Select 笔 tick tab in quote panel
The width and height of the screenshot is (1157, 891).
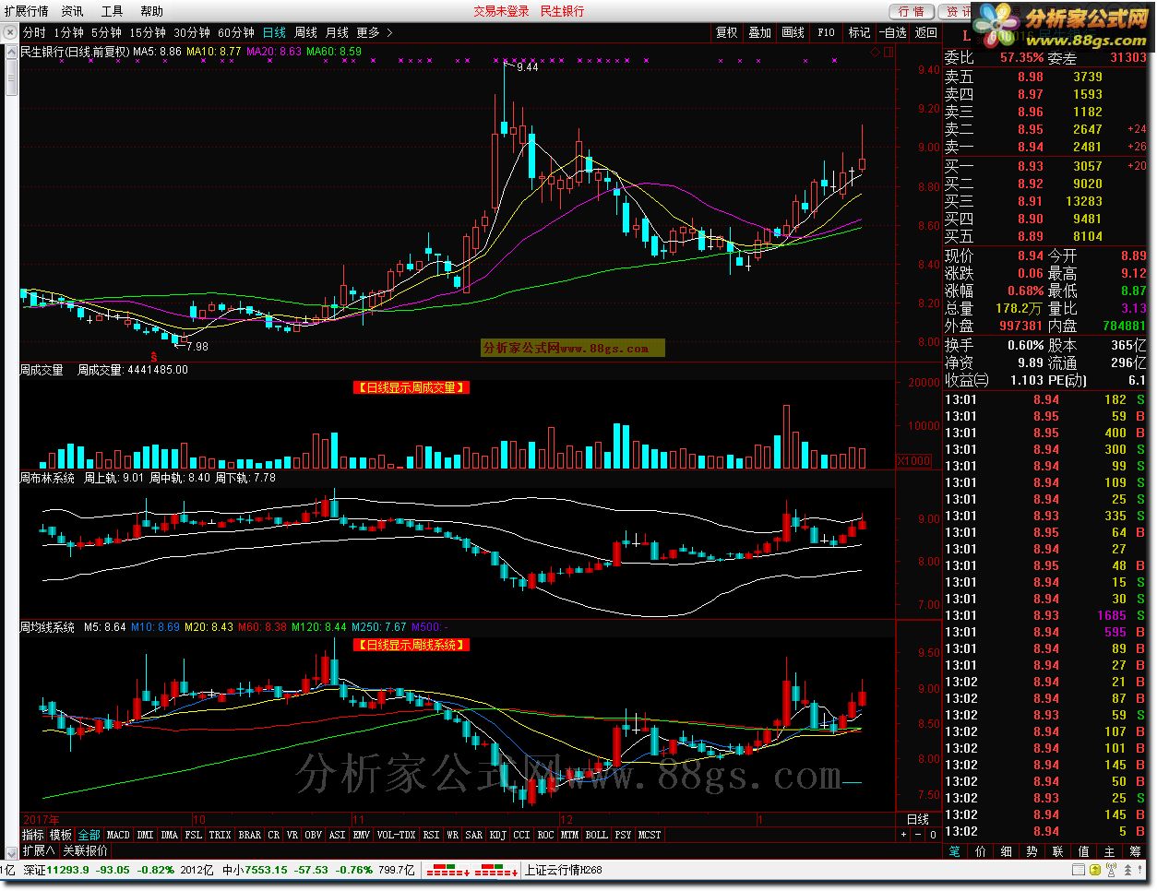[955, 851]
